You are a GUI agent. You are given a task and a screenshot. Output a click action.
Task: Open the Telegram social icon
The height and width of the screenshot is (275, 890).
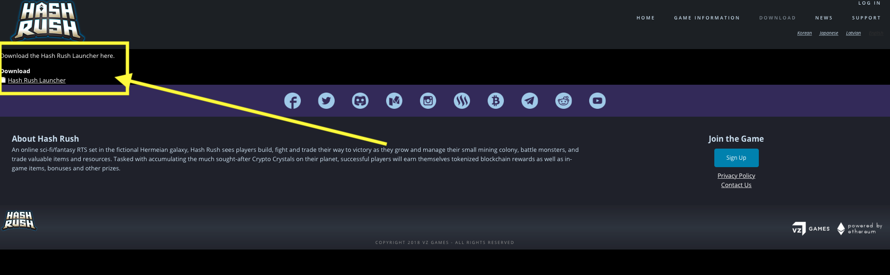tap(530, 100)
